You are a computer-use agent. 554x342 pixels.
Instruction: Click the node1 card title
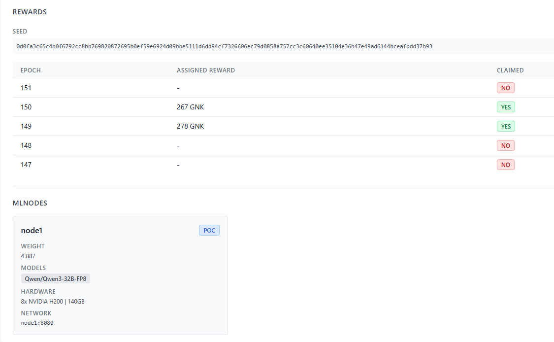coord(32,230)
